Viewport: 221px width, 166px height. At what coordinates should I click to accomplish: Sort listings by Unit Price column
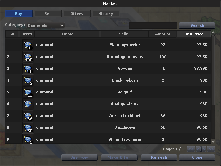194,34
